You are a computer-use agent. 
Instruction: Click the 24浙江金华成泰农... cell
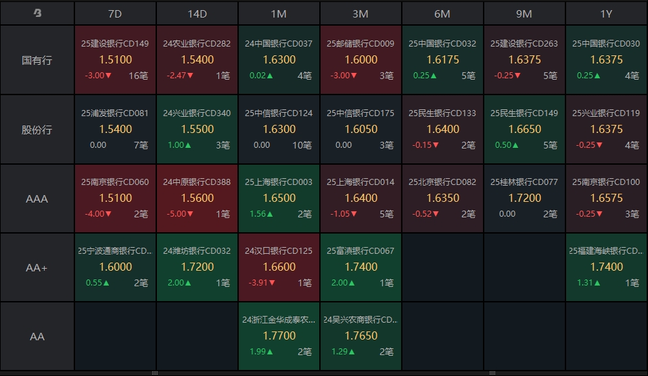(x=279, y=336)
